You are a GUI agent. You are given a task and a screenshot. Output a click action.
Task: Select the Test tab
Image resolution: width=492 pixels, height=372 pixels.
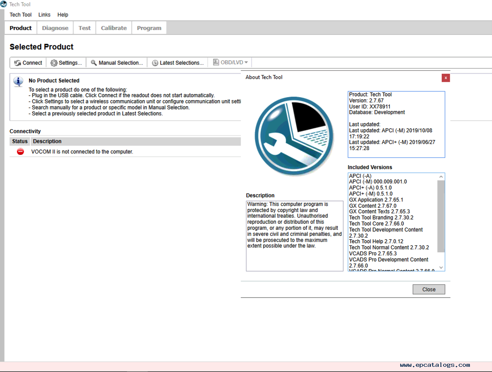[84, 28]
